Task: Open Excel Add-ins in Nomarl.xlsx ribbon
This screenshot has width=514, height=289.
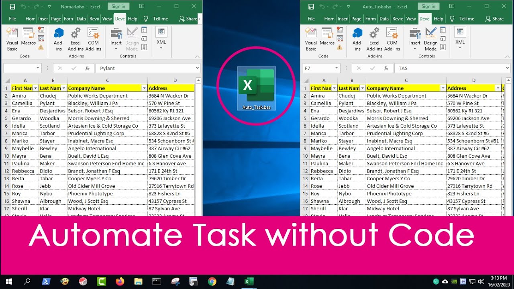Action: click(75, 39)
